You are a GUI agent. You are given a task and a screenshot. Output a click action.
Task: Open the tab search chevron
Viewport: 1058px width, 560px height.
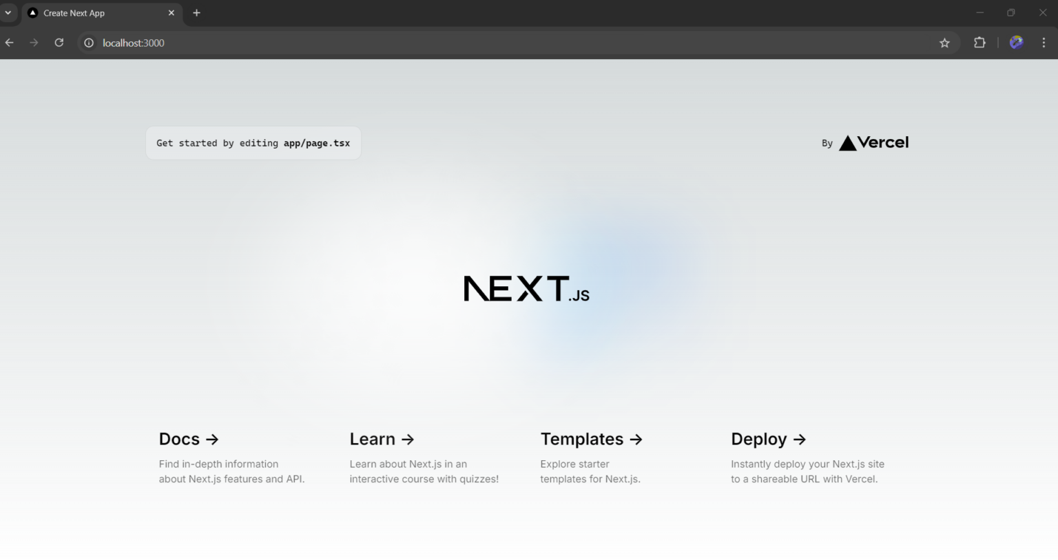click(x=8, y=12)
